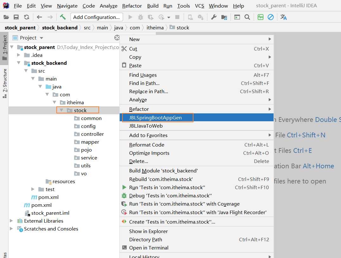Select Show in Explorer
This screenshot has width=341, height=258.
coord(197,231)
